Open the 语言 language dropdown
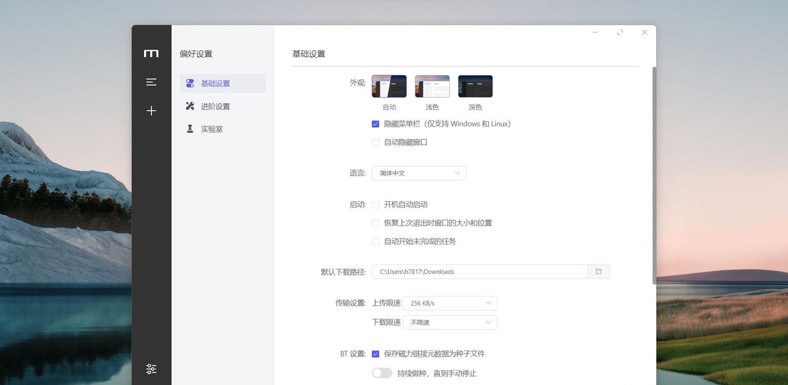 tap(419, 173)
